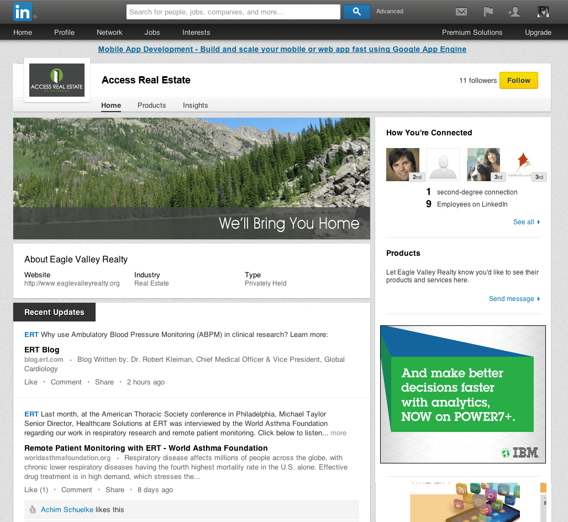Click the mountain lake banner image
This screenshot has width=568, height=522.
click(192, 178)
